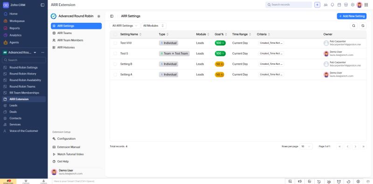Click the user profile avatar in top bar
Viewport: 373px width, 184px height.
tap(359, 5)
